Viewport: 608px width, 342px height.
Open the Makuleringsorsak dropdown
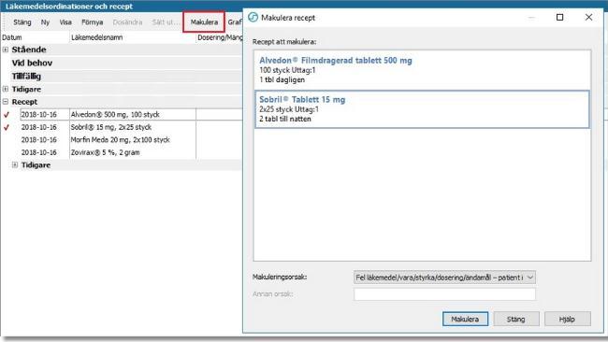click(444, 278)
